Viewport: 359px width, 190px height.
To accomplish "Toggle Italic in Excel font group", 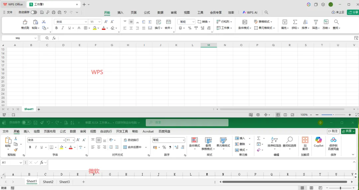I will point(36,147).
